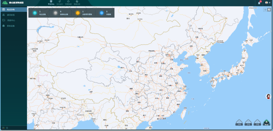Toggle the 告警 map layer button
The height and width of the screenshot is (131, 273).
click(x=257, y=123)
